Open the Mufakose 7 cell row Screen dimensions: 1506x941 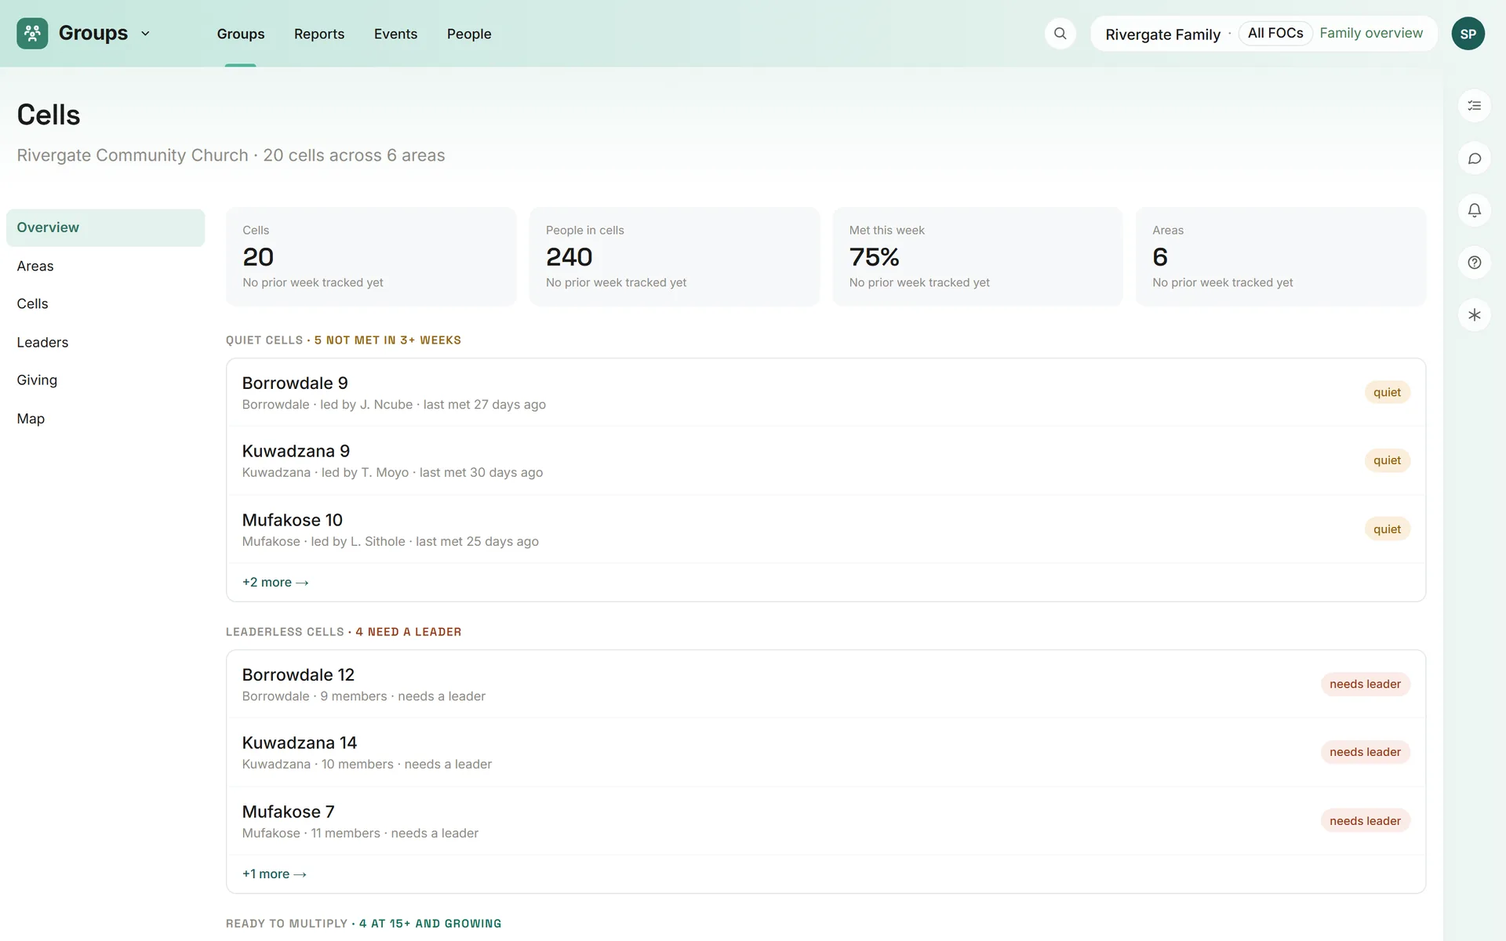pos(825,821)
